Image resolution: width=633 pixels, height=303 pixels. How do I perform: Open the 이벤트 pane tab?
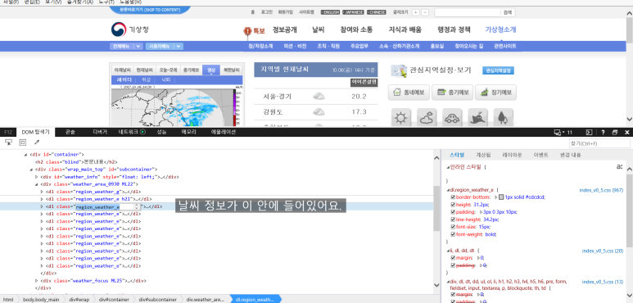point(540,155)
